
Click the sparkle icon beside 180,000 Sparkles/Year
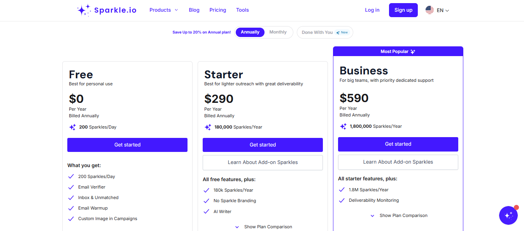(207, 127)
